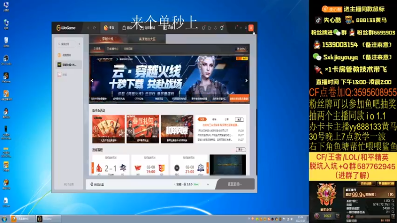Open the Computer icon on the desktop

6,6
